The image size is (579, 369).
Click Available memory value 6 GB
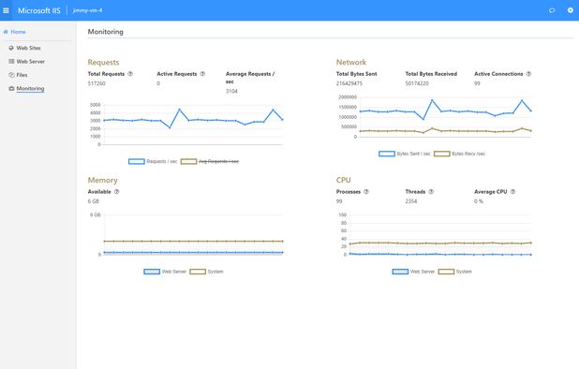(x=94, y=201)
